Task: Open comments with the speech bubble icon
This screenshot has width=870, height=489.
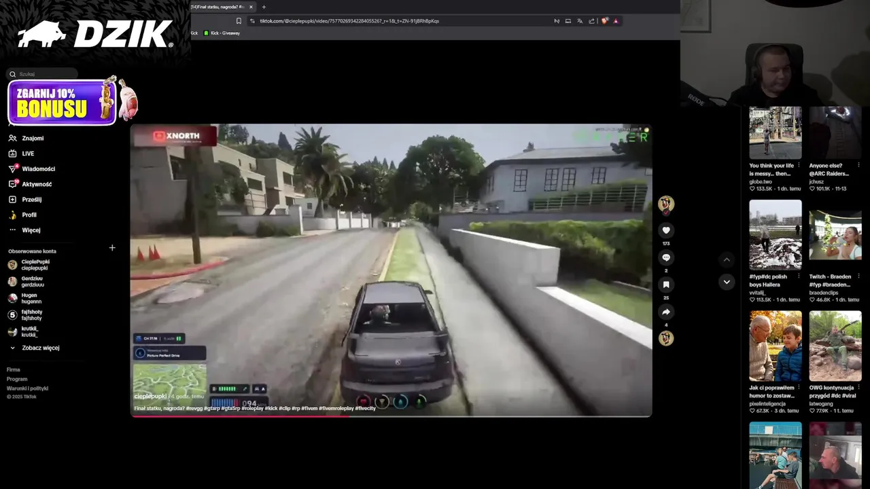Action: pos(666,257)
